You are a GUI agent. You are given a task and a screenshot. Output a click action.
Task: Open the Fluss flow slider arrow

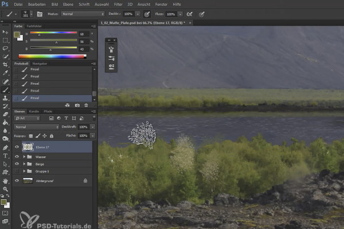pos(180,14)
